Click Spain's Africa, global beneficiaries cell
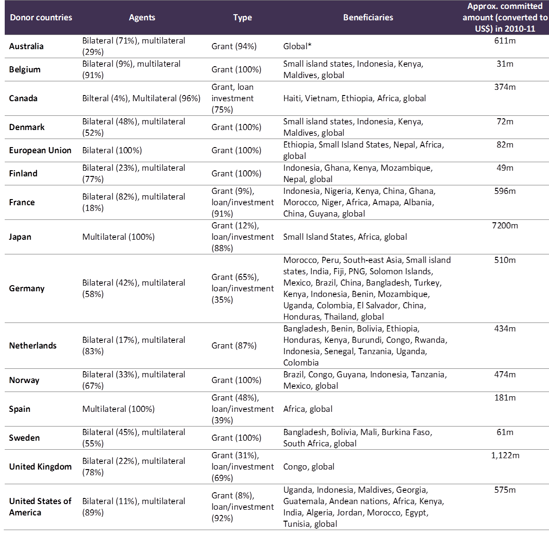549x549 pixels. (308, 409)
